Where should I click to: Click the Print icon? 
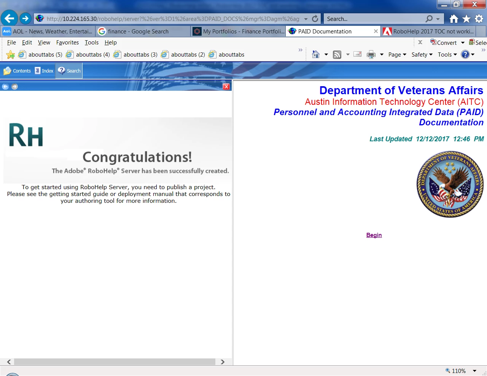point(371,55)
